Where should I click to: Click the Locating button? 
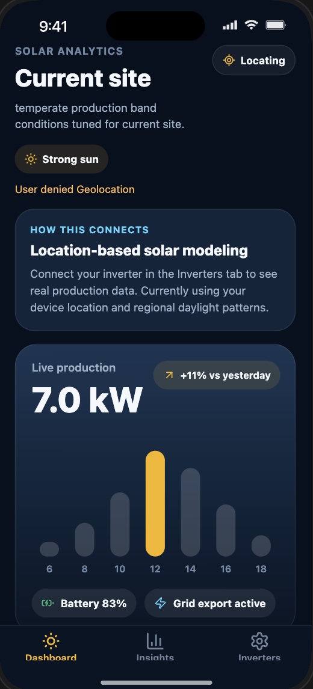(x=254, y=60)
